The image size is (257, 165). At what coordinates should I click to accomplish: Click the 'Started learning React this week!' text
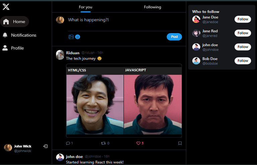[x=95, y=162]
